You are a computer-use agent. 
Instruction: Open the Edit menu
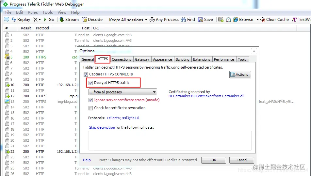pyautogui.click(x=20, y=12)
